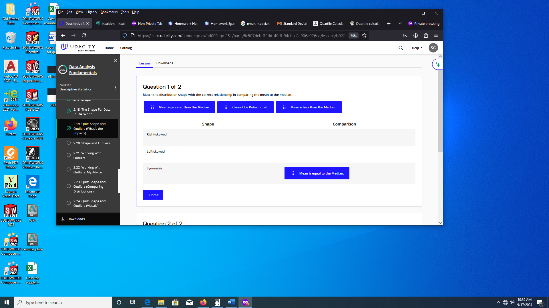Click the 70% zoom level indicator
Viewport: 549px width, 308px height.
[x=354, y=36]
